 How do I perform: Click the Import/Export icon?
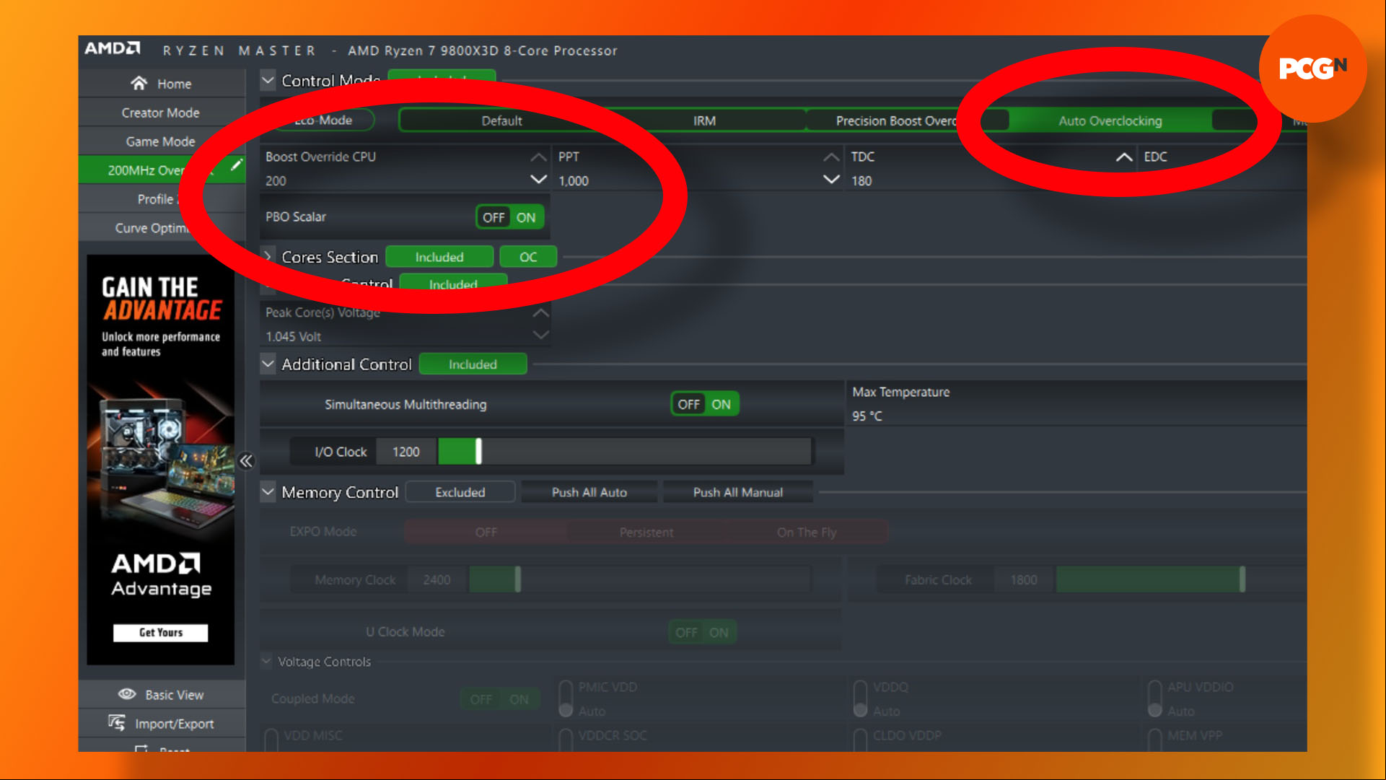pyautogui.click(x=117, y=723)
